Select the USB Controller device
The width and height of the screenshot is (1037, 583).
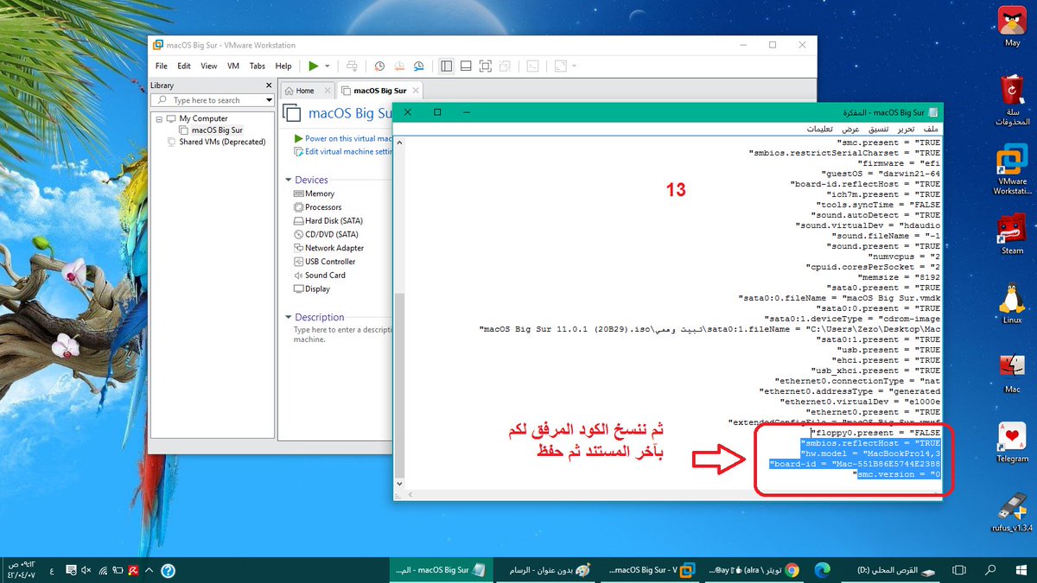coord(324,262)
